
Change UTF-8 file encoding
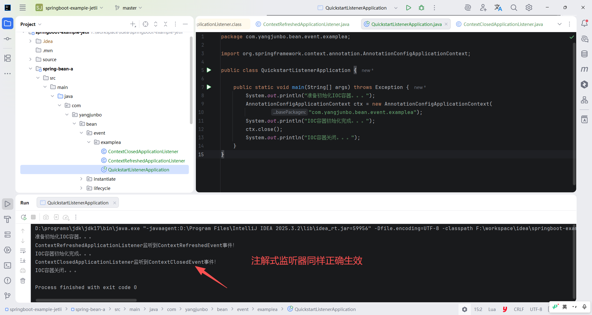[536, 309]
